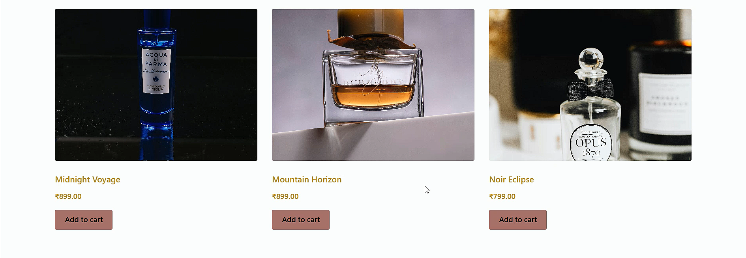This screenshot has width=746, height=258.
Task: Add Noir Eclipse to cart
Action: (518, 220)
